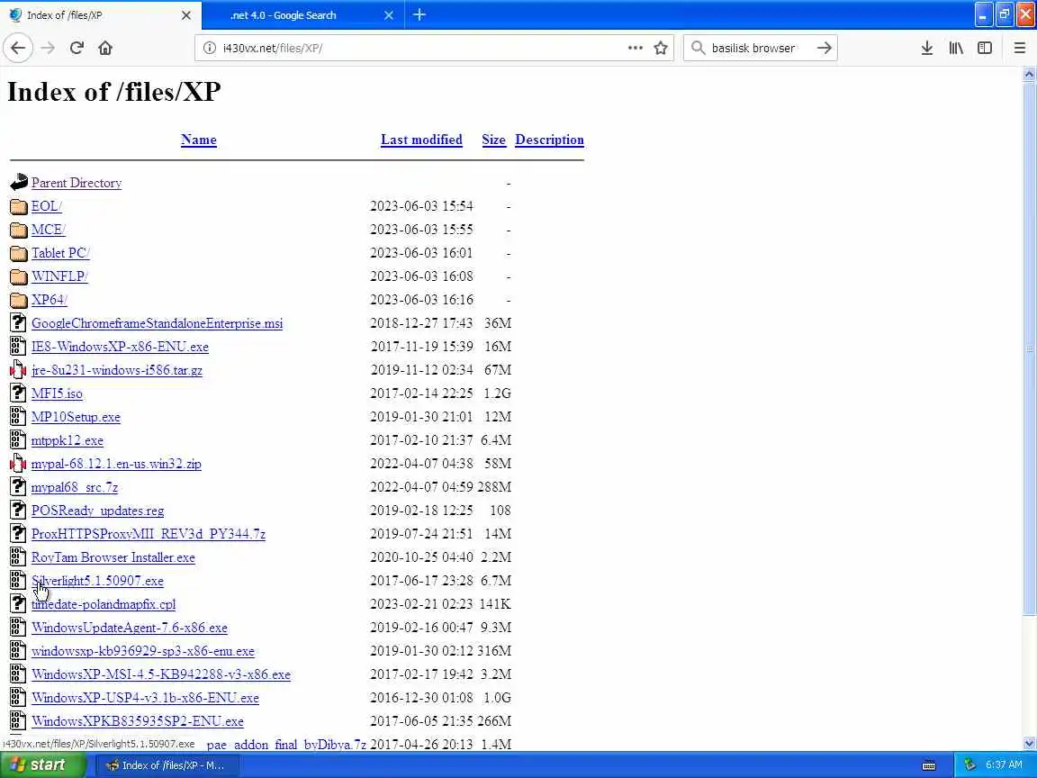Image resolution: width=1037 pixels, height=778 pixels.
Task: Open the Tablet PC/ folder
Action: point(60,253)
